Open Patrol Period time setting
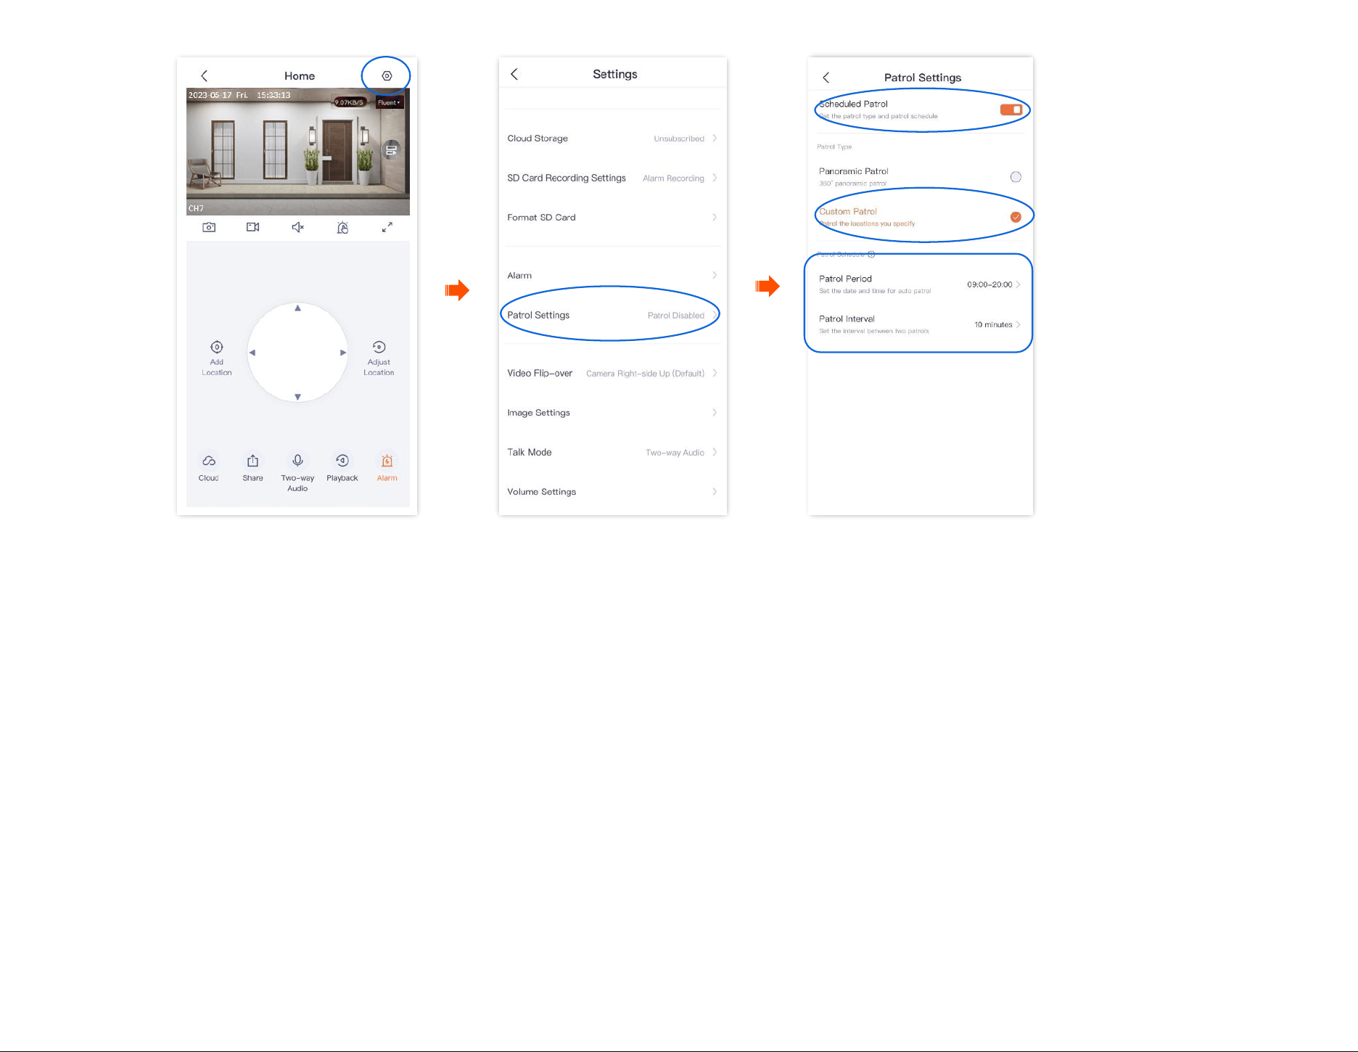Viewport: 1358px width, 1052px height. point(920,284)
